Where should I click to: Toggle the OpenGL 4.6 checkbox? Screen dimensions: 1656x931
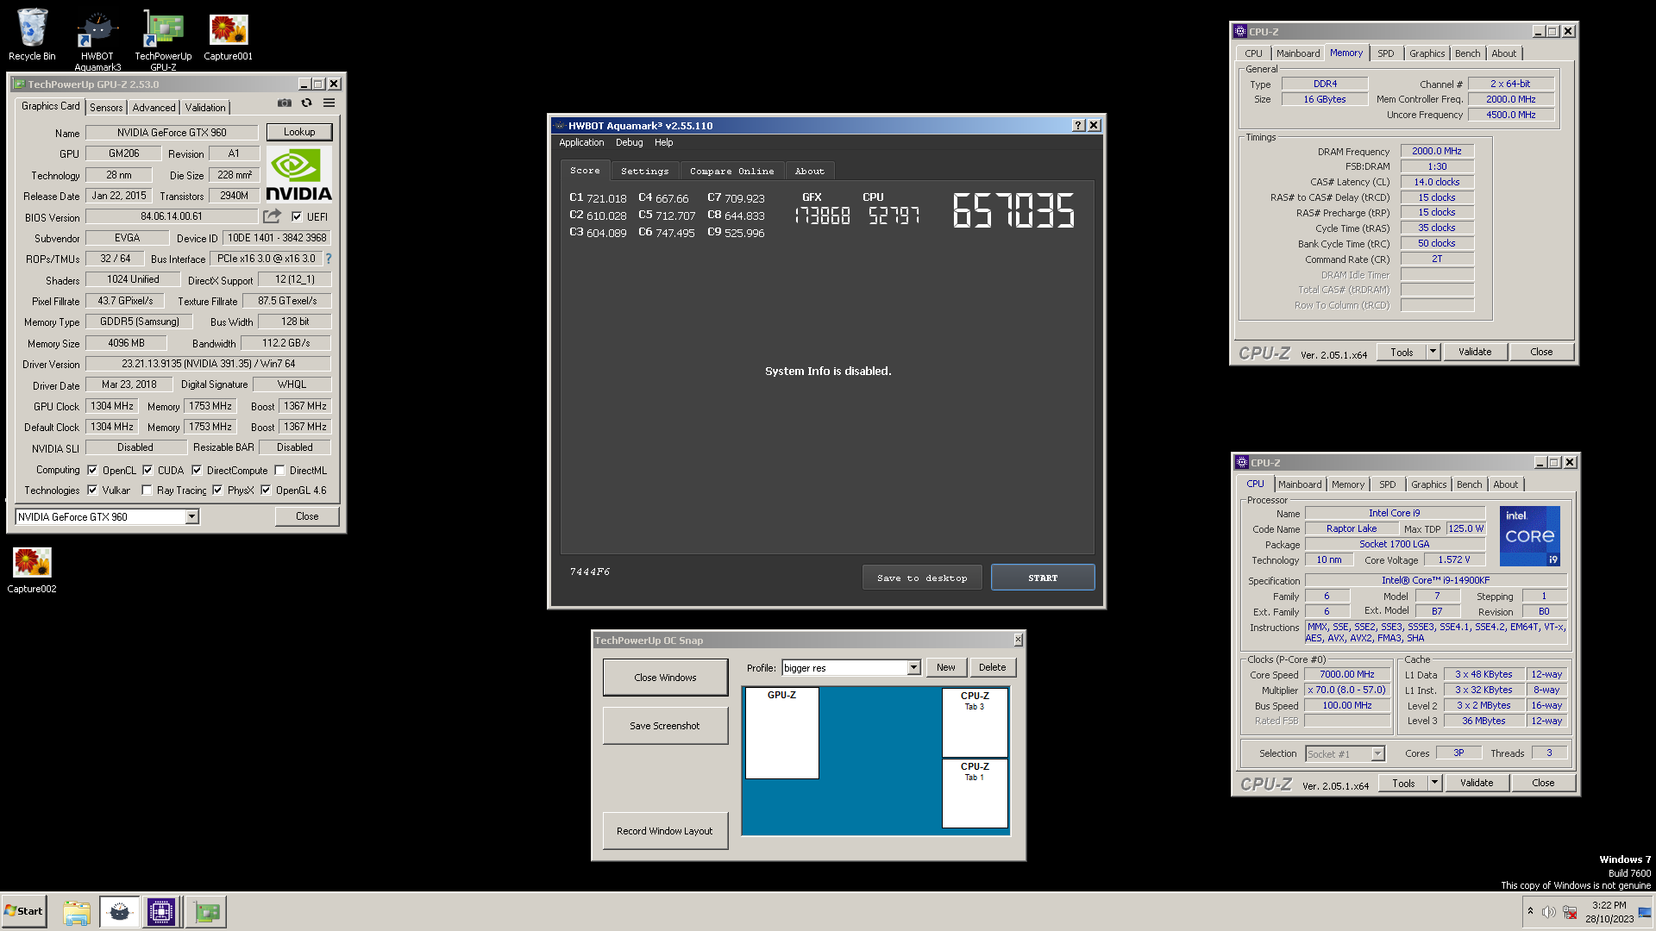[x=266, y=490]
